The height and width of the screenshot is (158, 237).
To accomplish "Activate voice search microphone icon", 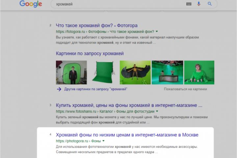I will 199,4.
